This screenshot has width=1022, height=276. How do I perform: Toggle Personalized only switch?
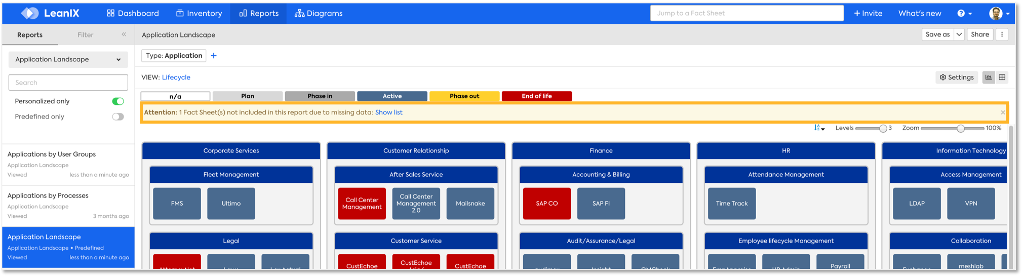click(118, 101)
